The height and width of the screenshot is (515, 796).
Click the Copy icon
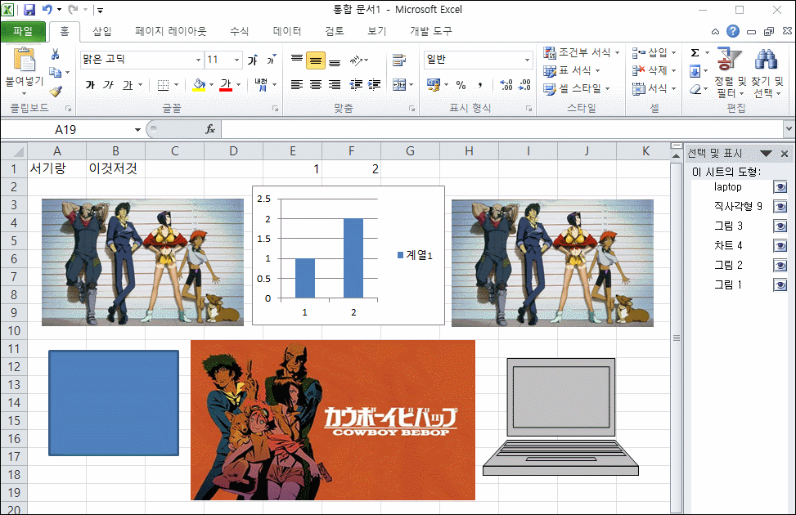tap(56, 73)
